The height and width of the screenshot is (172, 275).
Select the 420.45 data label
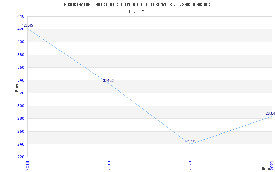tap(27, 25)
